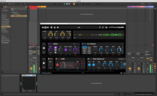The image size is (157, 96).
Task: Click the unlinked chain icon in Stutter
Action: pyautogui.click(x=55, y=50)
